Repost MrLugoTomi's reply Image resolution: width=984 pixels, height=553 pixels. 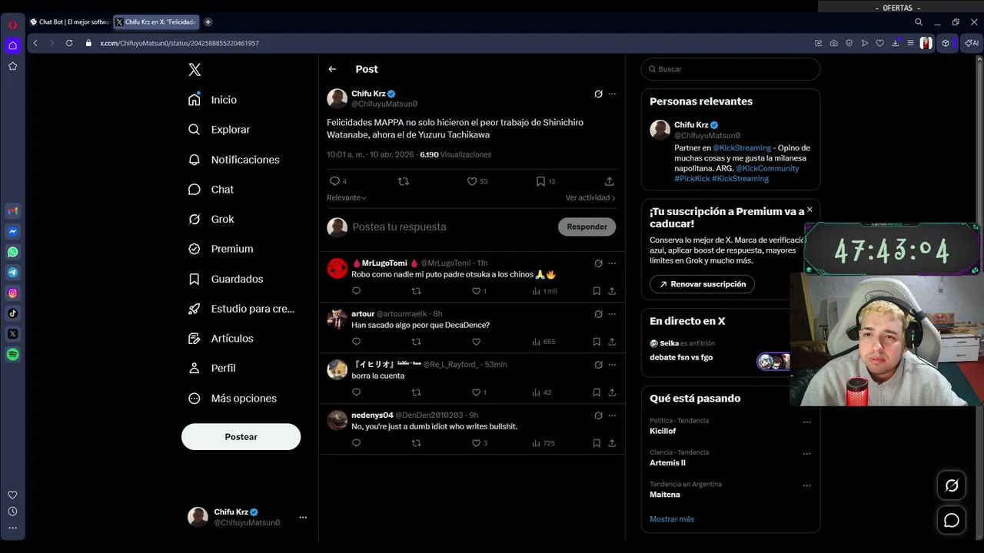(416, 291)
